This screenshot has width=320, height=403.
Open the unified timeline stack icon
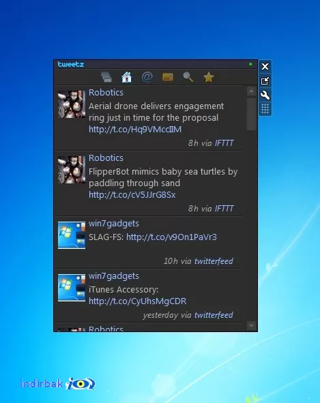(x=106, y=77)
